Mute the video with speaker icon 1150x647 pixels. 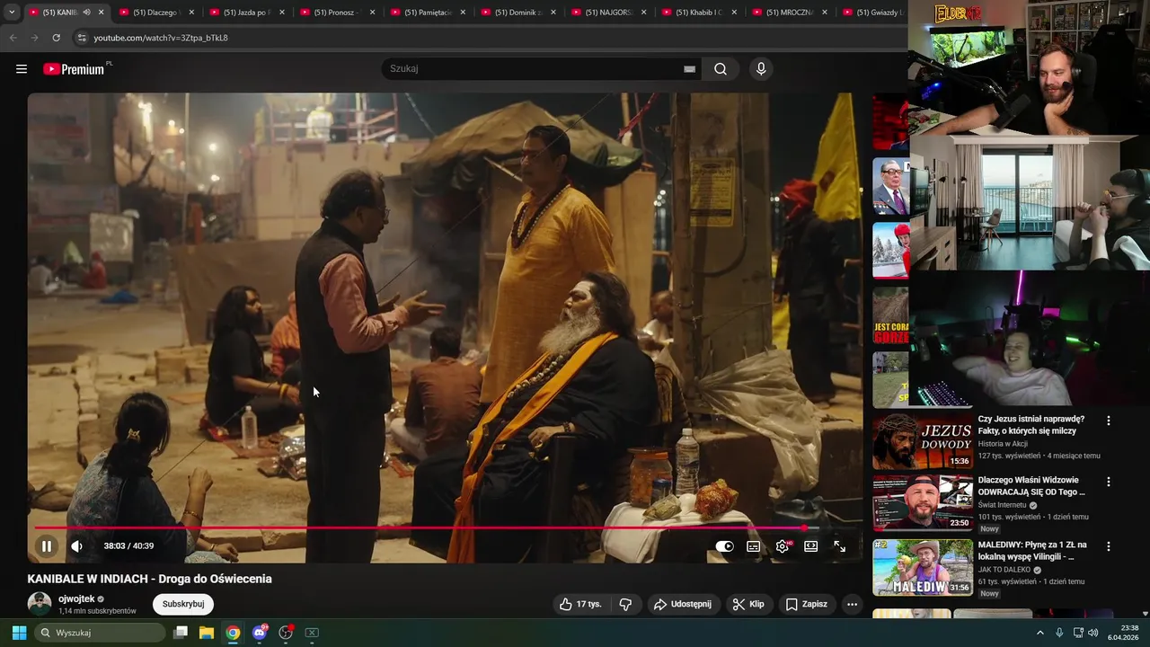77,545
